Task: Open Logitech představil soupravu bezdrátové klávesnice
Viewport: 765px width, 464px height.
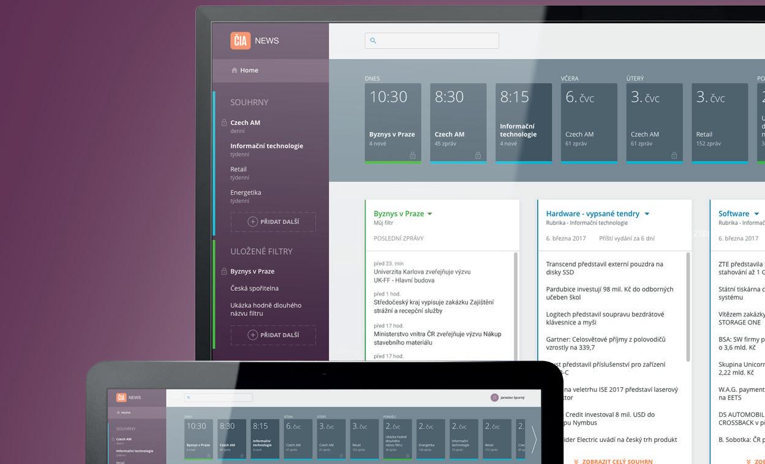Action: pos(605,318)
